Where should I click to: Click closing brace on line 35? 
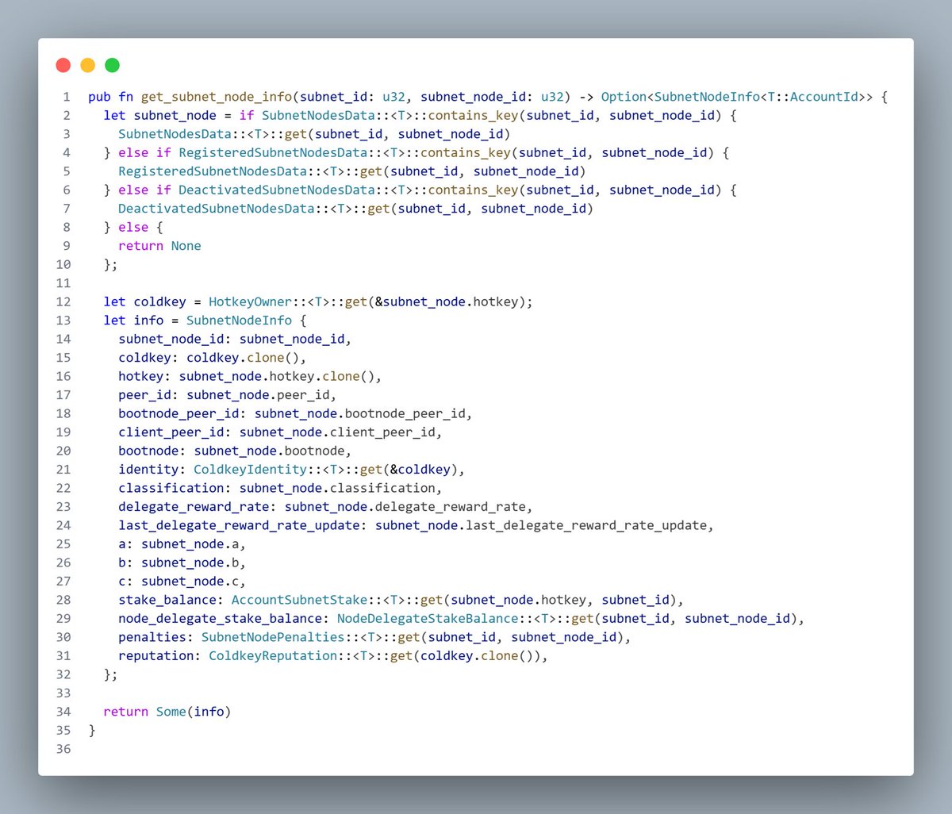(x=92, y=731)
